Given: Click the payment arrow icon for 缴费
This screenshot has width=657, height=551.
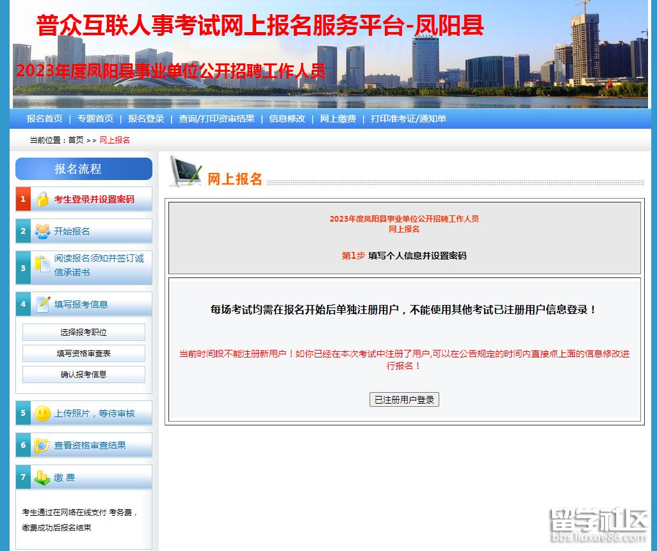Looking at the screenshot, I should 42,477.
